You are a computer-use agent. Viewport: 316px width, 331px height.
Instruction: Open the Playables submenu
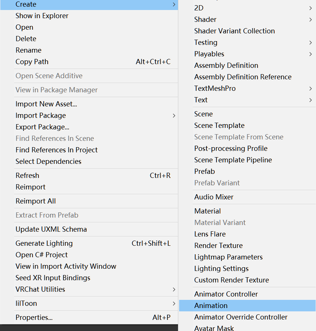(x=209, y=54)
